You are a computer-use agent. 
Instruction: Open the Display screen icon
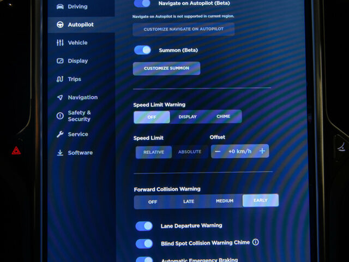coord(60,61)
